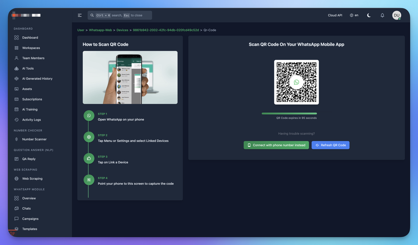Navigate to Activity Logs

click(31, 120)
